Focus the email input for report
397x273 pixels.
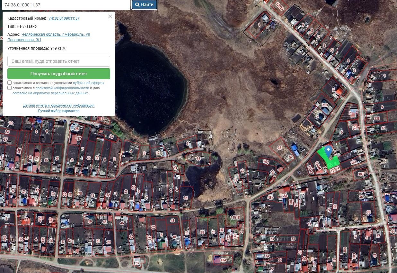[x=59, y=61]
